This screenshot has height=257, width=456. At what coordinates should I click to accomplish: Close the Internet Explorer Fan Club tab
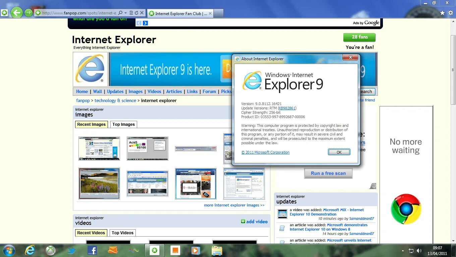coord(210,14)
